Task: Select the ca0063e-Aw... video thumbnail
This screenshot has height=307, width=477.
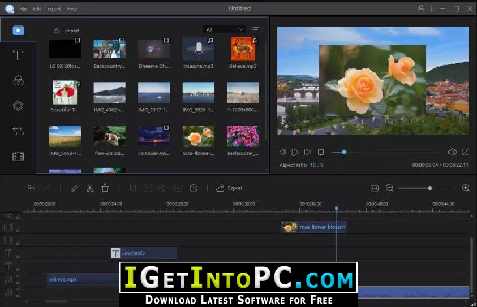Action: pyautogui.click(x=154, y=136)
